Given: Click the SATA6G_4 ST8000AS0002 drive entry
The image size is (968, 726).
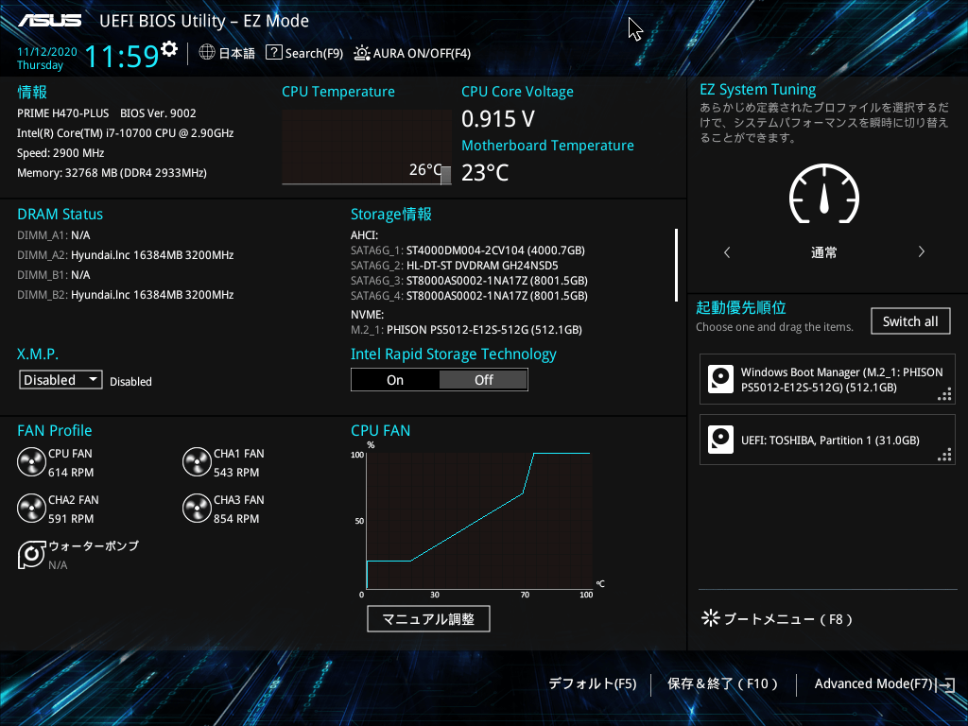Looking at the screenshot, I should (x=469, y=296).
